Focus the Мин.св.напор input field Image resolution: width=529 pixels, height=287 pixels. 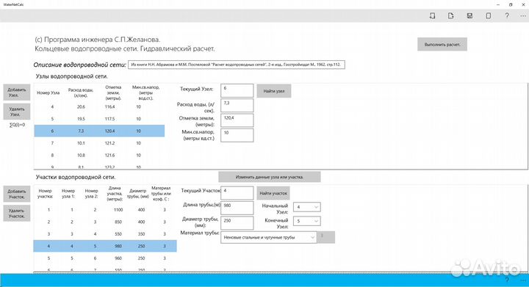point(237,135)
